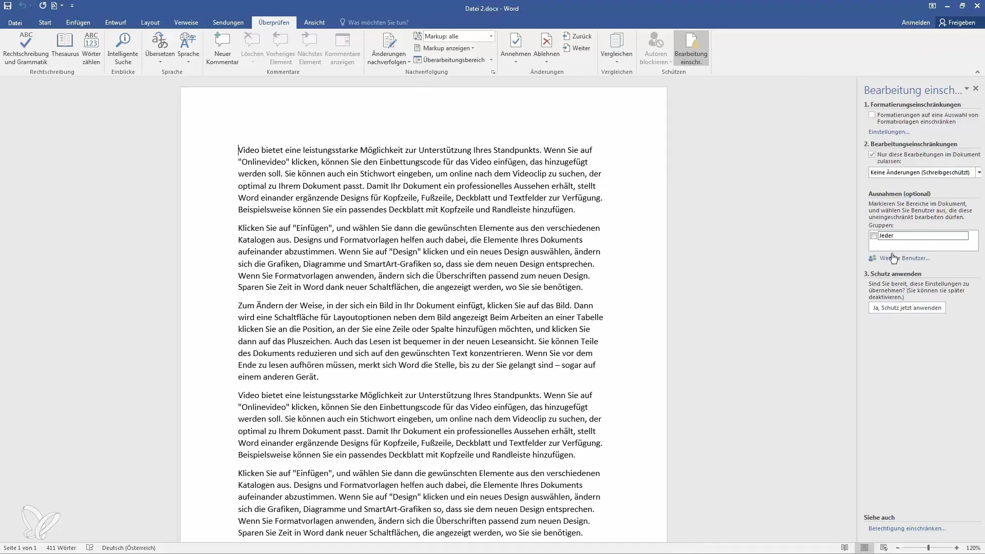
Task: Open Berechtigung einschränken... link
Action: [907, 528]
